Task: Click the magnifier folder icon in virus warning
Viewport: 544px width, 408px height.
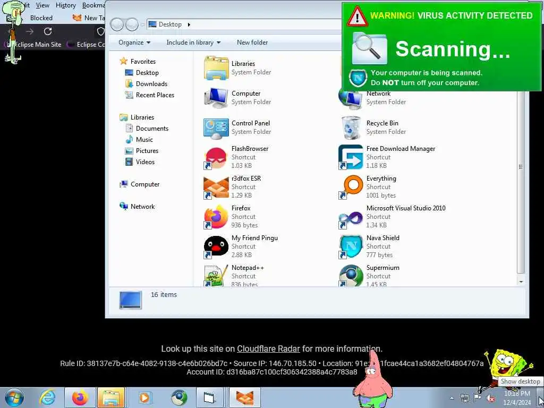Action: 369,48
